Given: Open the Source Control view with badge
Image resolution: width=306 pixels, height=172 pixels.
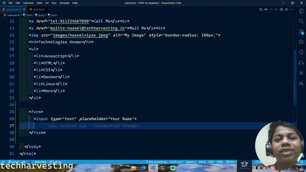Looking at the screenshot, I should coord(301,32).
